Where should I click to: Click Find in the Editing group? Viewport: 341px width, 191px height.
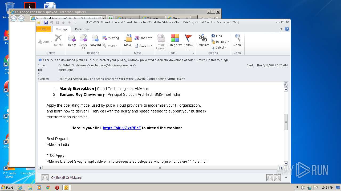pyautogui.click(x=217, y=36)
